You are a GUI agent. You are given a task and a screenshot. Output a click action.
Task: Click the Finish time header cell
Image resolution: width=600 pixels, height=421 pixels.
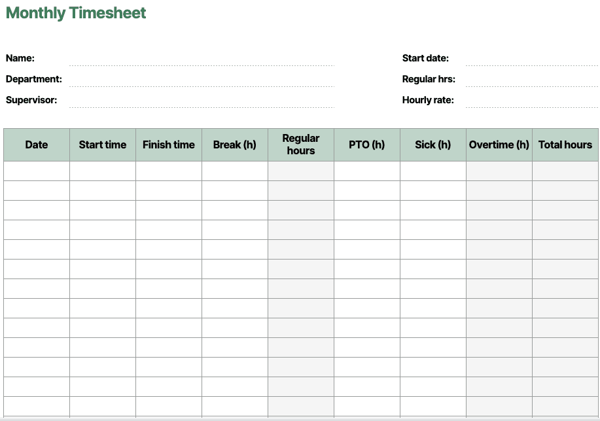[169, 144]
